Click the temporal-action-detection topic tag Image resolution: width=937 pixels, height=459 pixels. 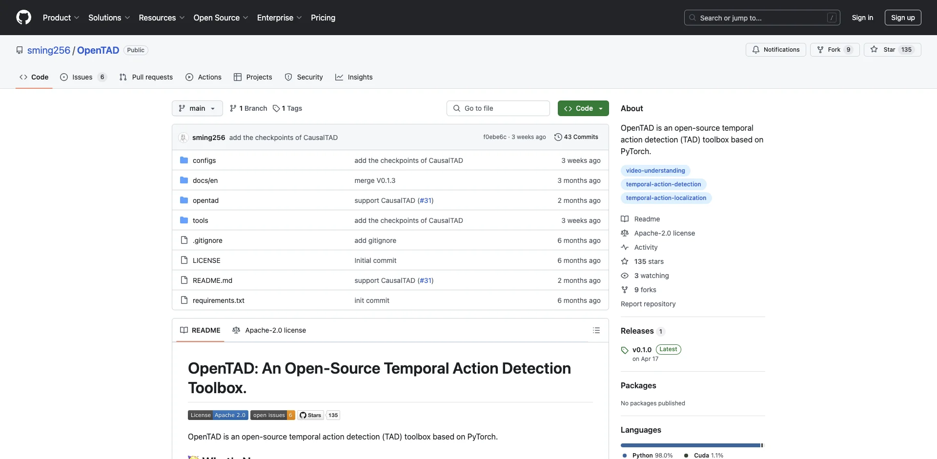pos(663,184)
